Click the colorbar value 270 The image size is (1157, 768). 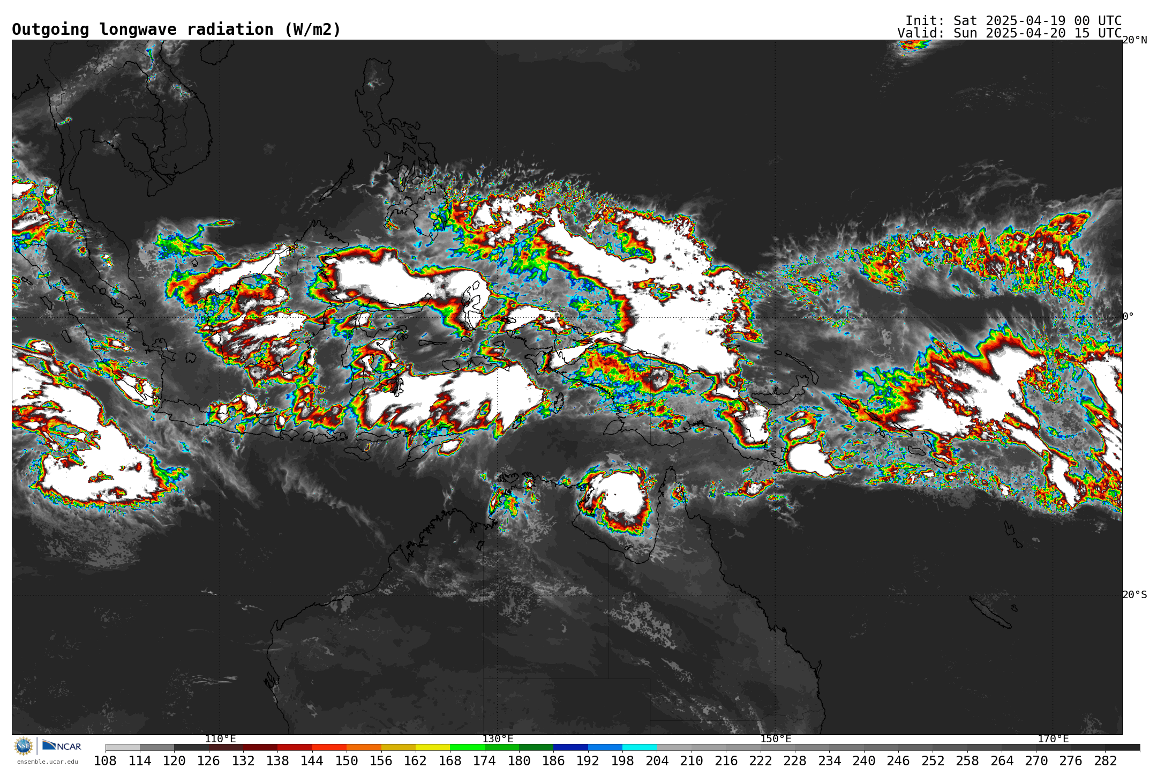pyautogui.click(x=1036, y=760)
